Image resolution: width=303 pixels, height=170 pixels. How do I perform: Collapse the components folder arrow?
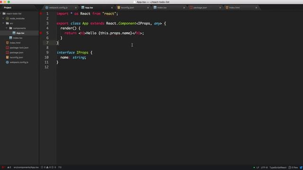point(6,28)
